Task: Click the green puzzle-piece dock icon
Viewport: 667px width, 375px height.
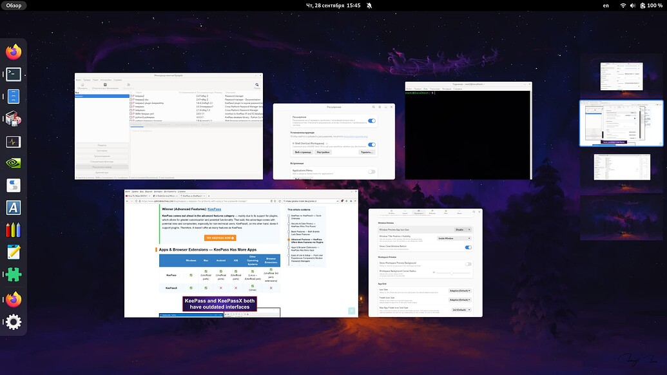Action: 13,273
